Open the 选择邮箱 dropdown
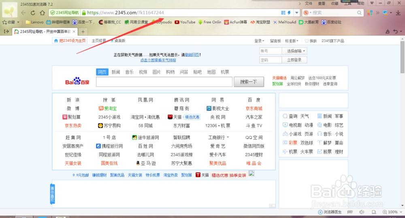405x218 pixels. tap(294, 51)
